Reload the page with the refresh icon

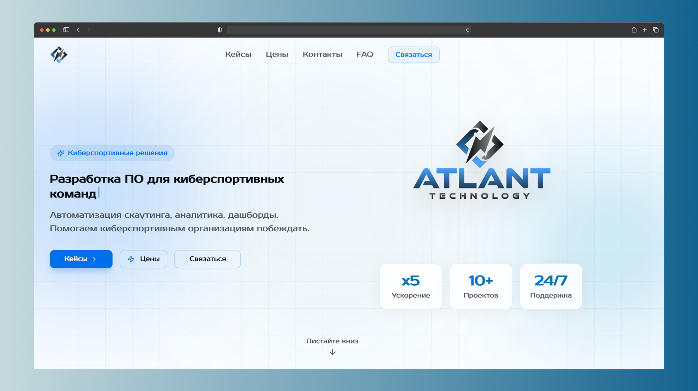[467, 30]
